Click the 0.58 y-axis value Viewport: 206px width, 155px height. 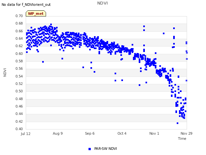pyautogui.click(x=19, y=61)
